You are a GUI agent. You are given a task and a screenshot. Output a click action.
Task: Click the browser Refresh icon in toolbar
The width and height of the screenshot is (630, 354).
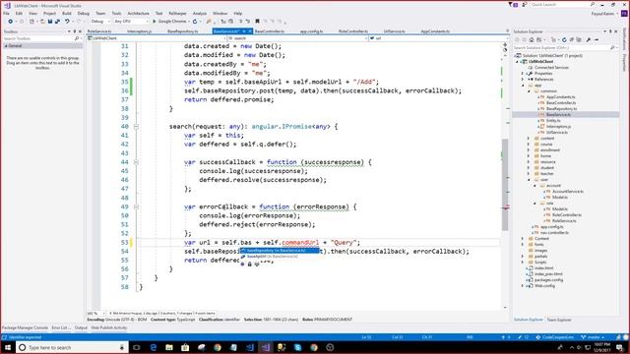[195, 22]
